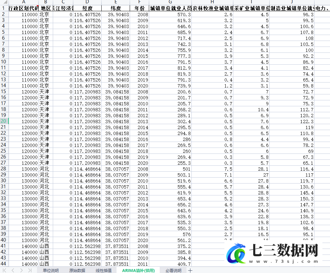Click header cell starting with 农林牧渔业
Viewport: 330px width, 273px height.
[x=212, y=9]
